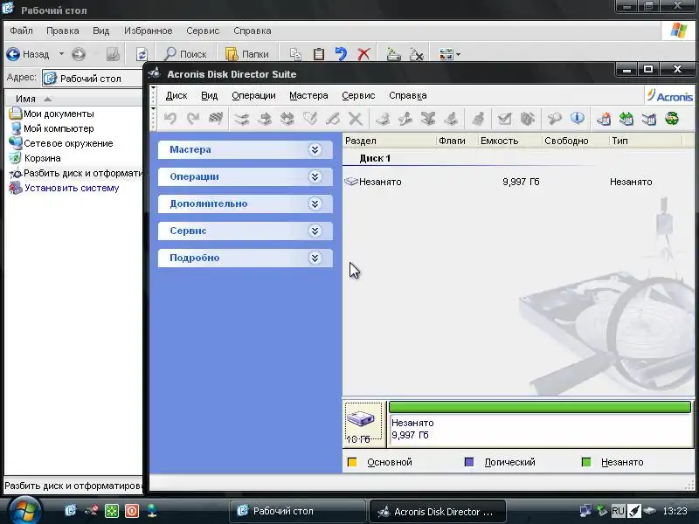Click the Refresh icon left of Поиск

tap(142, 54)
